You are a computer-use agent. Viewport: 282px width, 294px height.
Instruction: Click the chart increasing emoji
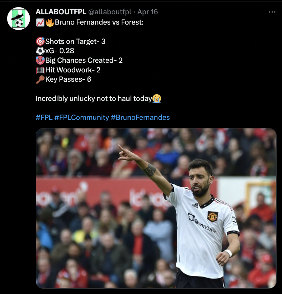coord(40,23)
